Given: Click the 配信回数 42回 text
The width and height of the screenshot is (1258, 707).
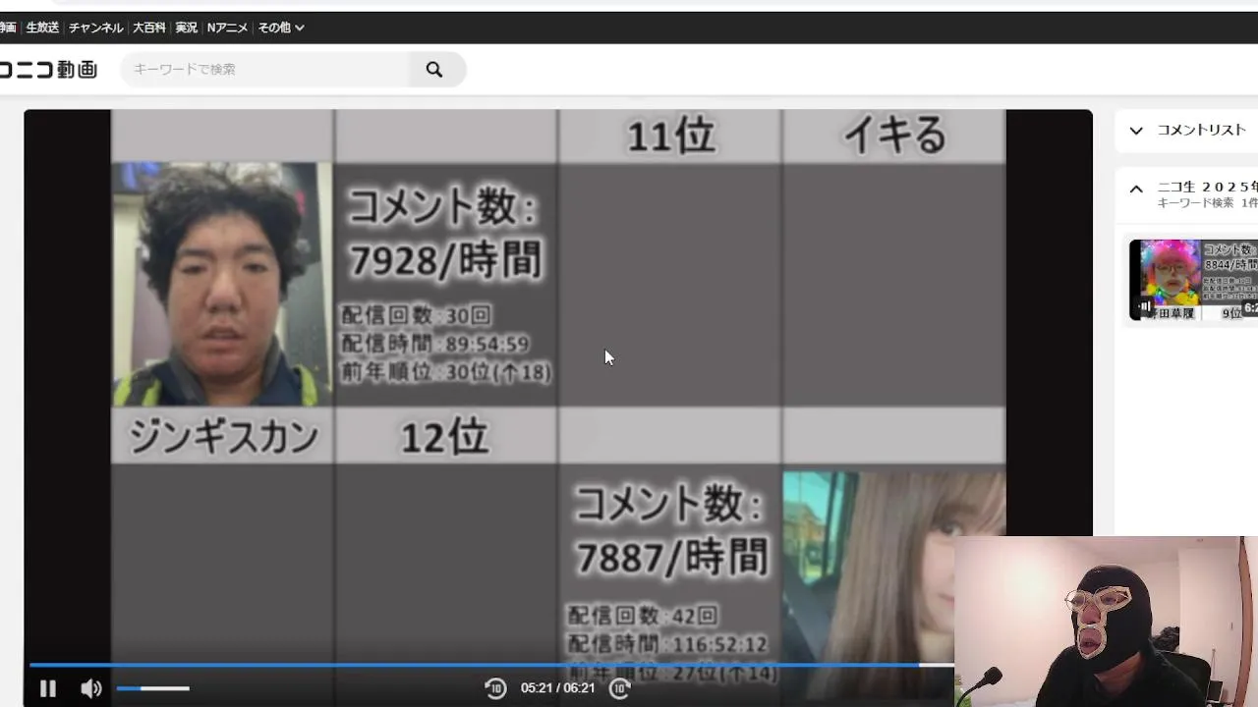Looking at the screenshot, I should [x=643, y=616].
